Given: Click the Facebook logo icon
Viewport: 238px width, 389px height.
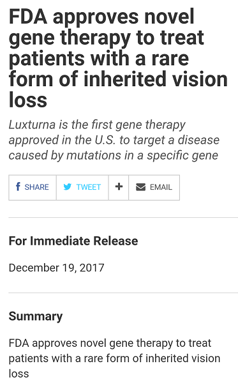Looking at the screenshot, I should coord(18,187).
